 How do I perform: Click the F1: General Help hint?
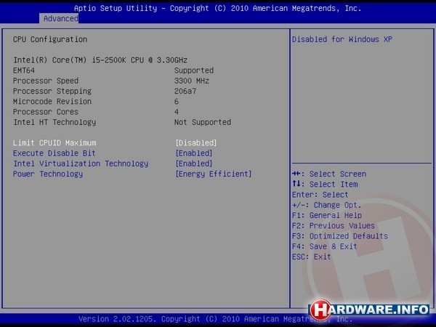click(x=326, y=215)
